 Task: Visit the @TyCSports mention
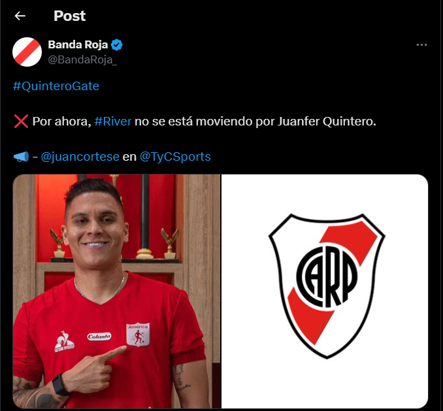(x=176, y=156)
